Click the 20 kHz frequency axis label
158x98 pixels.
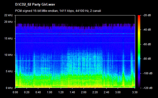point(8,22)
